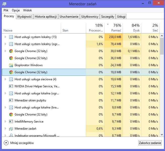This screenshot has width=165, height=151.
Task: Collapse view with Mniej szczegółów arrow
Action: click(x=6, y=143)
